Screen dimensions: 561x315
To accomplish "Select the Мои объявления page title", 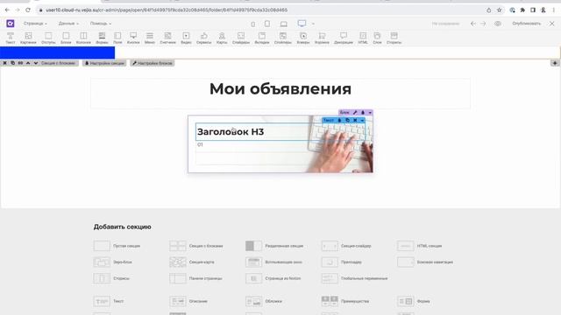I will click(x=280, y=89).
